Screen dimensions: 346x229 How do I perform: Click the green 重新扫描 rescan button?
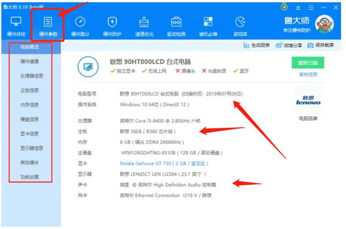[308, 63]
